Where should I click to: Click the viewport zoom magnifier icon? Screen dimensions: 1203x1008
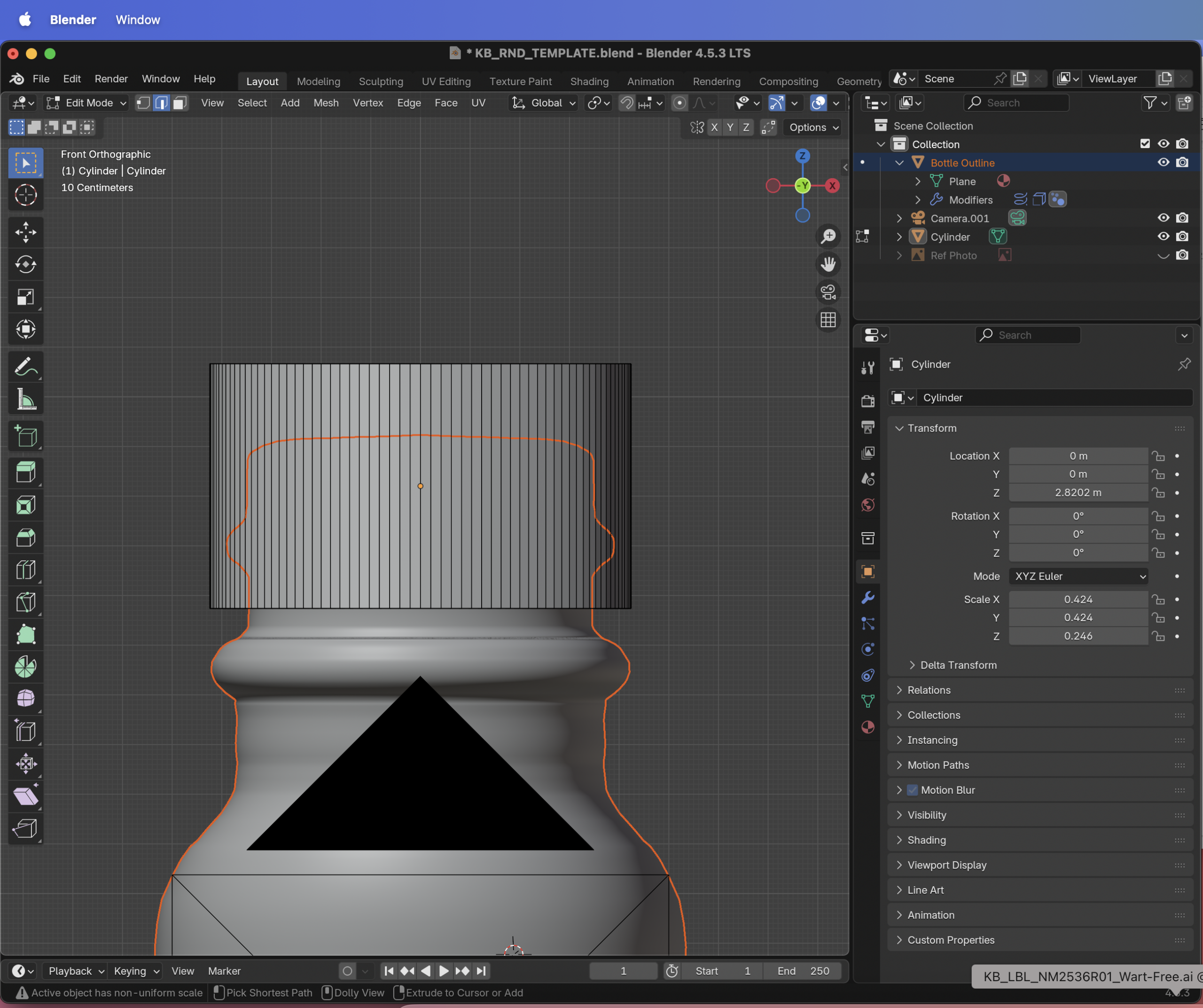828,236
